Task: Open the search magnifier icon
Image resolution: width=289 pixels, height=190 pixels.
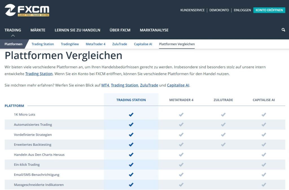Action: pos(283,30)
